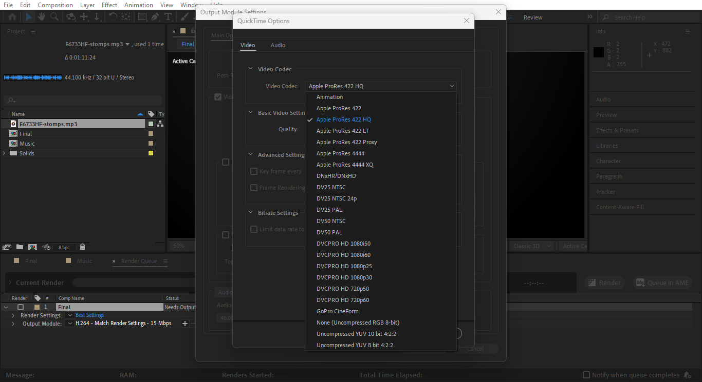
Task: Collapse the Bitrate Settings section
Action: pos(250,213)
